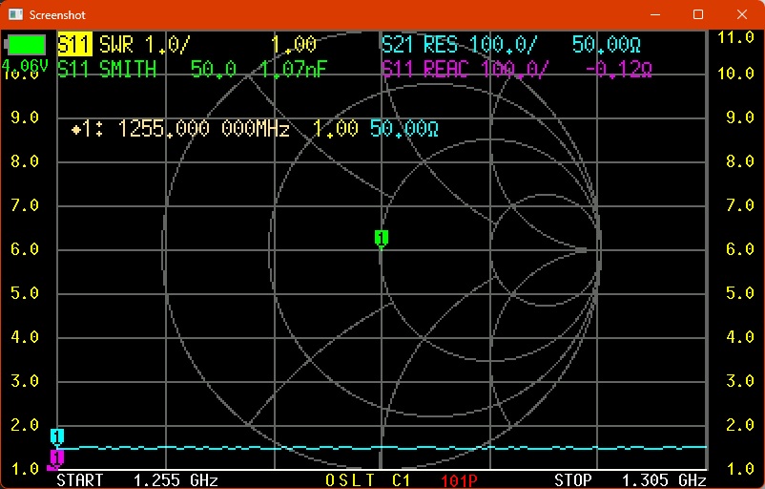Click the app icon in the title bar
This screenshot has width=765, height=489.
point(12,15)
